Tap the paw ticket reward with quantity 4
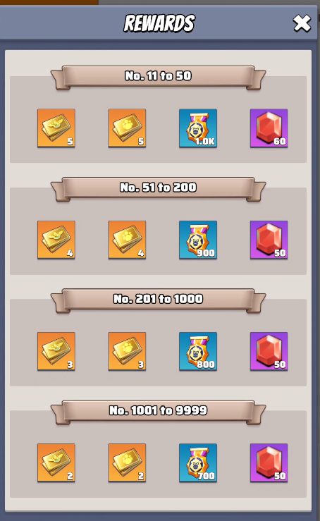The width and height of the screenshot is (320, 521). pyautogui.click(x=127, y=240)
